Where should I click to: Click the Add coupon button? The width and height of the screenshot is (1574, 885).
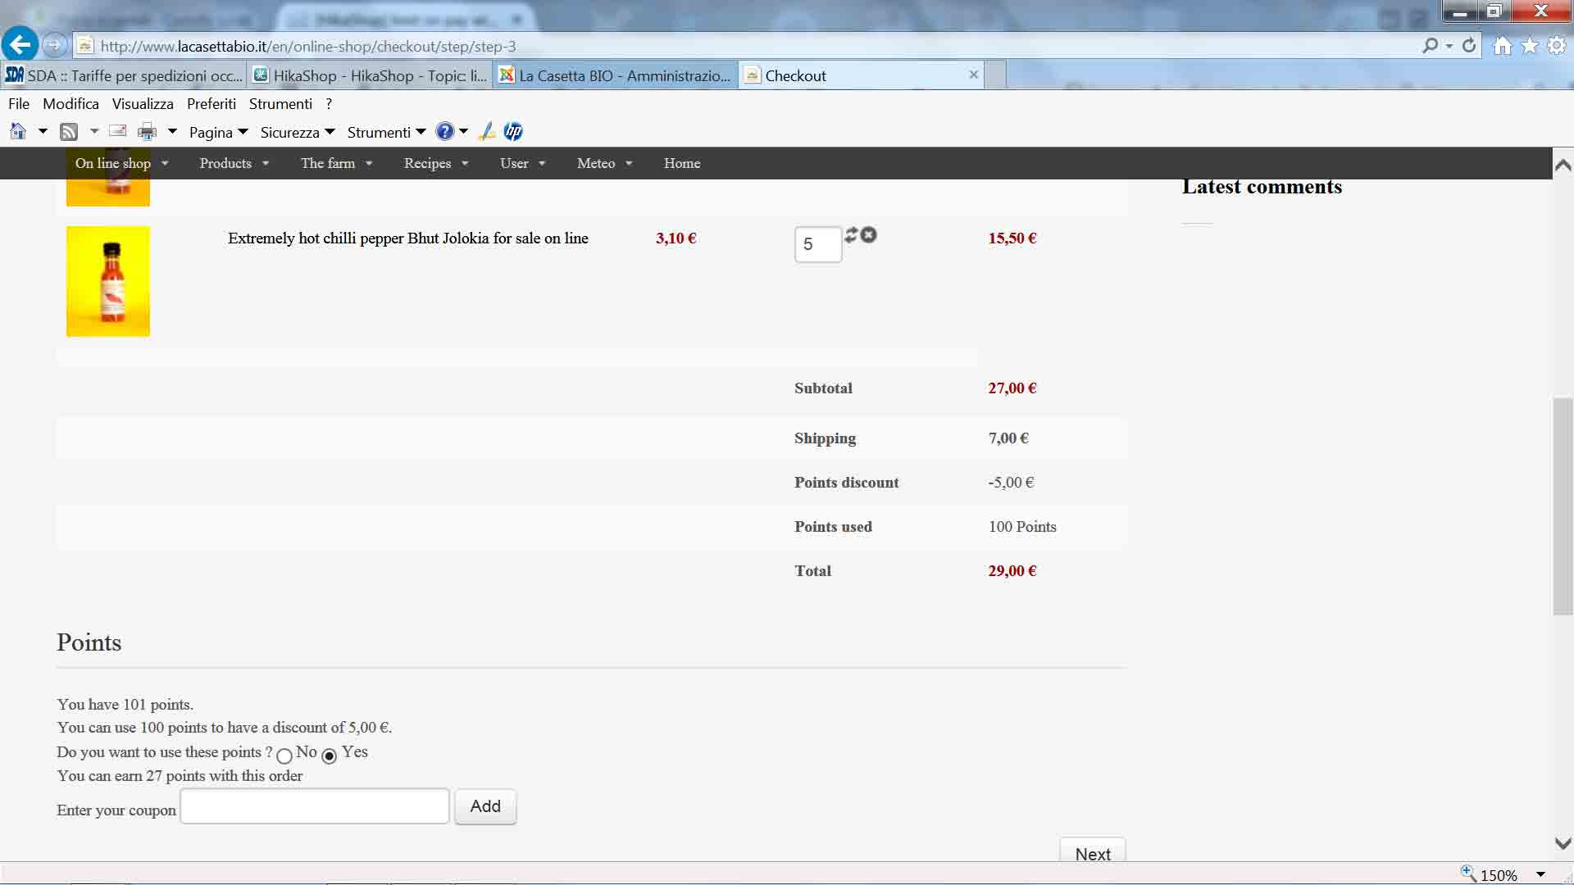tap(485, 806)
